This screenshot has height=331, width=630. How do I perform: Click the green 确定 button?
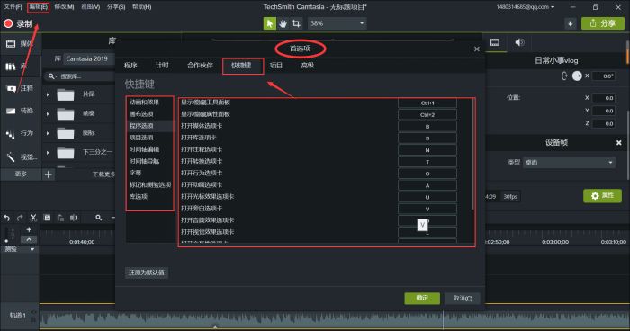tap(422, 298)
